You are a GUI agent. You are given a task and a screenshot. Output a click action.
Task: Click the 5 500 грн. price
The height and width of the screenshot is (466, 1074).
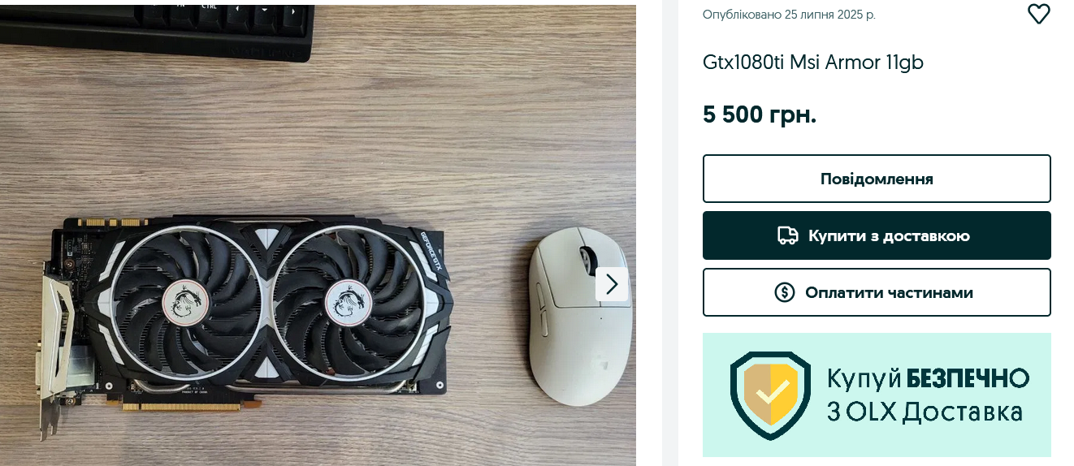tap(760, 115)
